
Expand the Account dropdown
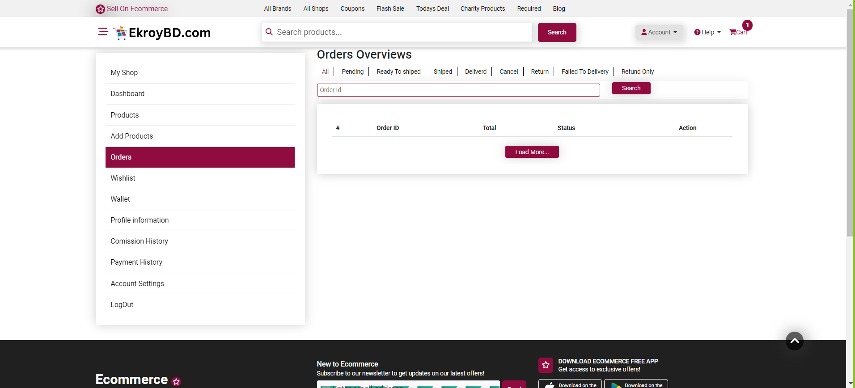659,32
